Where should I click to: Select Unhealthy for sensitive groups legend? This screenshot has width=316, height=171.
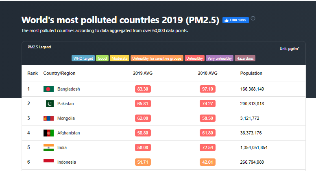click(x=157, y=58)
